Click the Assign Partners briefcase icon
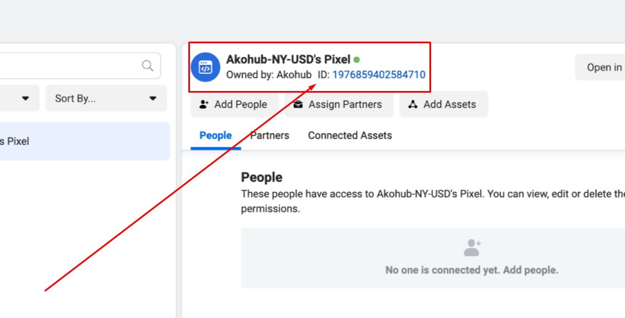625x318 pixels. click(x=298, y=104)
